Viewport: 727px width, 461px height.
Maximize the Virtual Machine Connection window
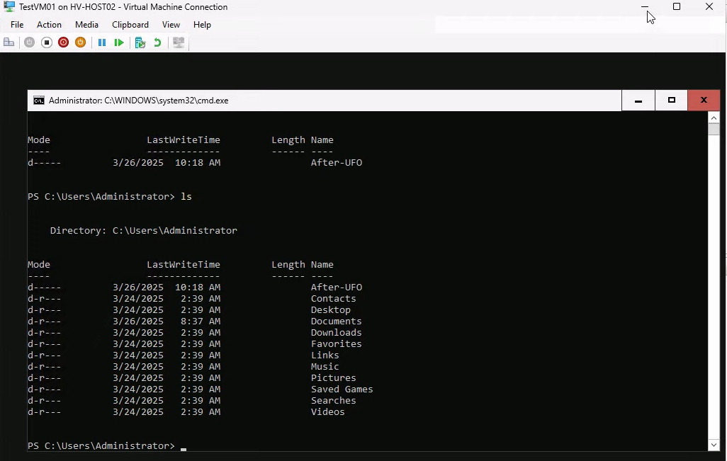tap(677, 6)
